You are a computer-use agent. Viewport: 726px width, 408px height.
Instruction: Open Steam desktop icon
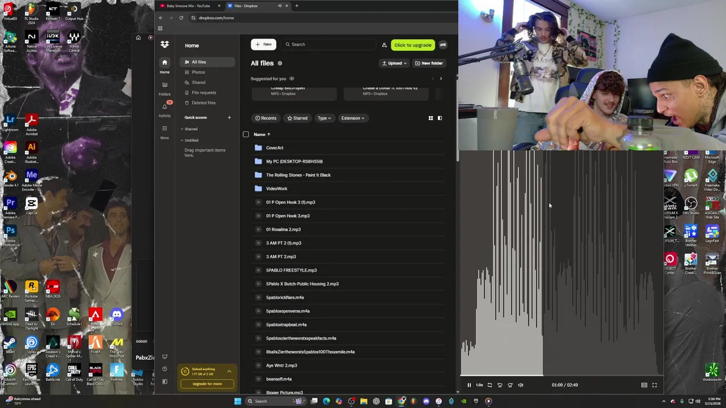coord(10,345)
